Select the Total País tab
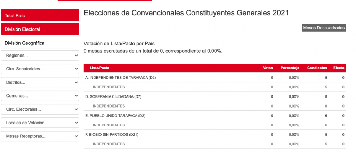The width and height of the screenshot is (356, 152). (x=40, y=16)
